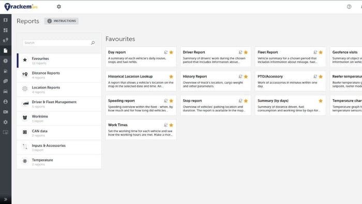Unfavourite Day report using its star
362x204 pixels.
[x=171, y=52]
